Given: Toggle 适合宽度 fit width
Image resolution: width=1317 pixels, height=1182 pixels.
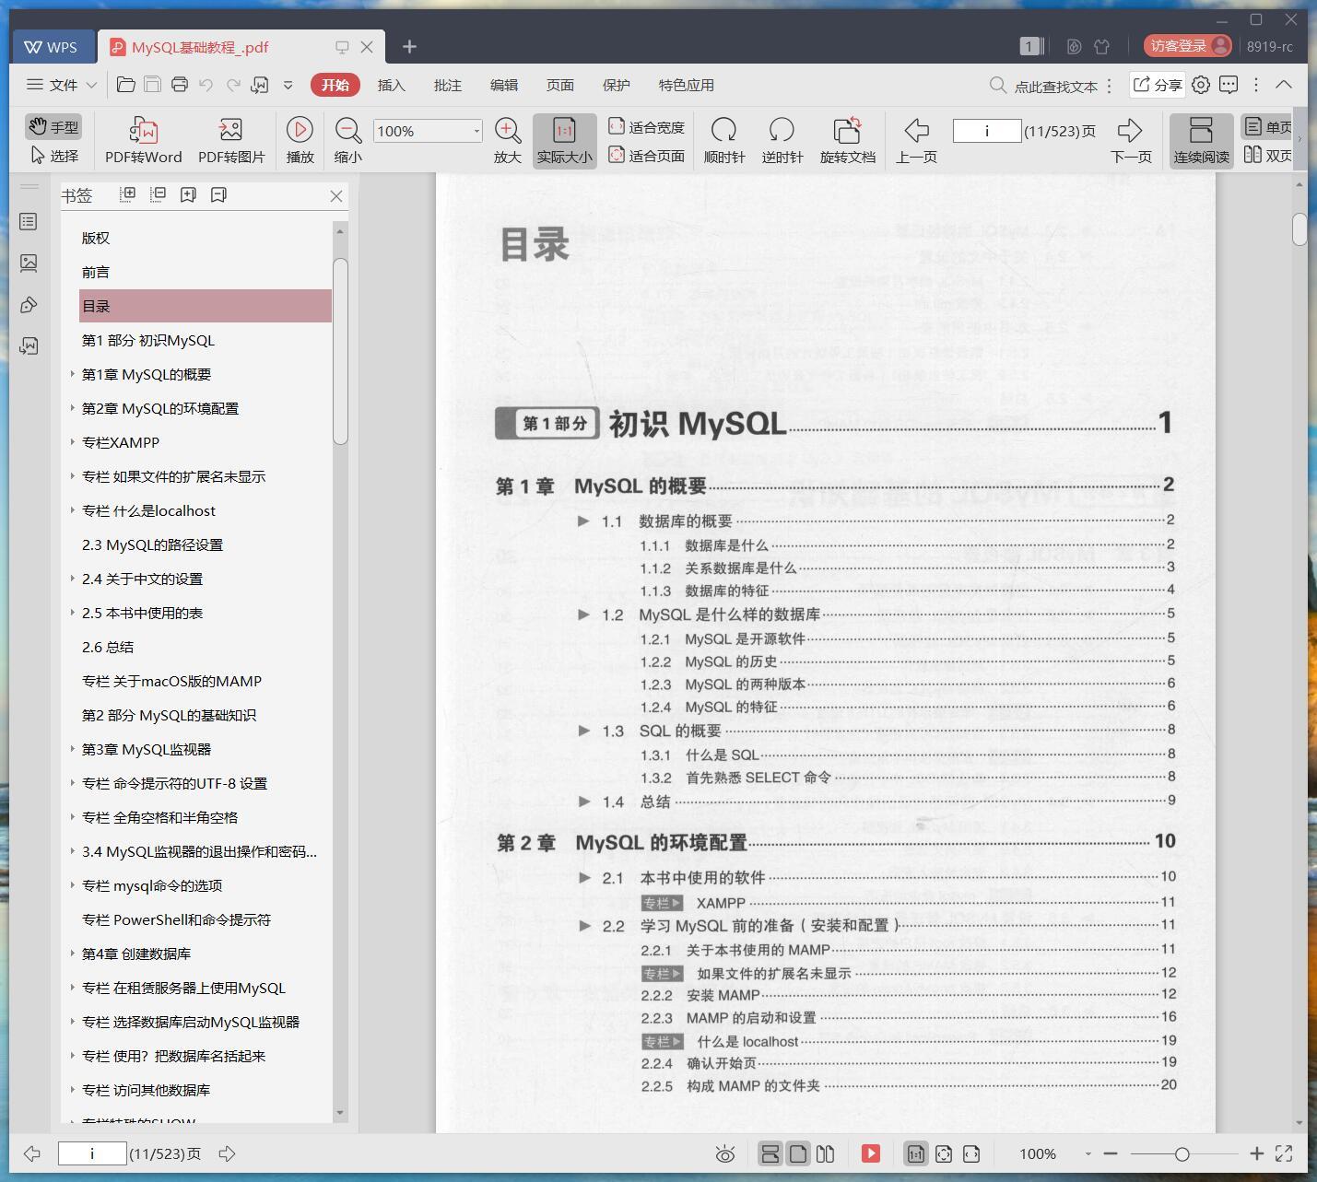Looking at the screenshot, I should [x=646, y=127].
